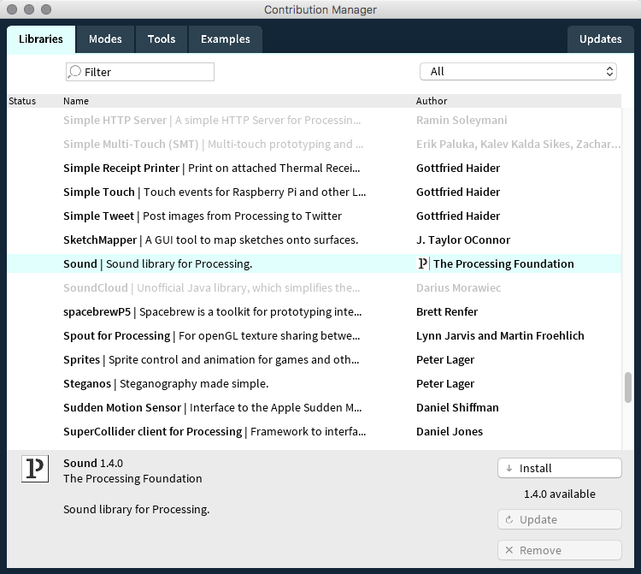Open the All category dropdown
The image size is (641, 574).
point(518,72)
